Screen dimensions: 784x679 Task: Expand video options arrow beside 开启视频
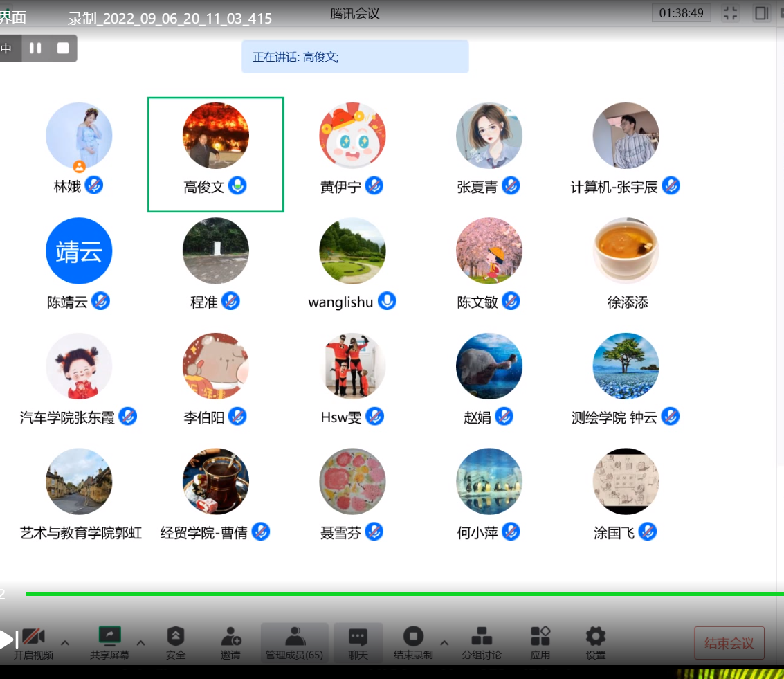(x=66, y=642)
